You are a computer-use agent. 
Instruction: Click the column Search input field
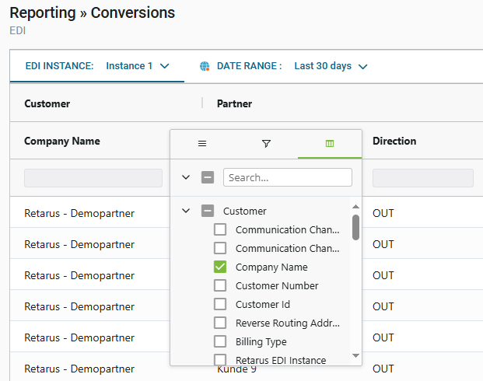pyautogui.click(x=287, y=177)
